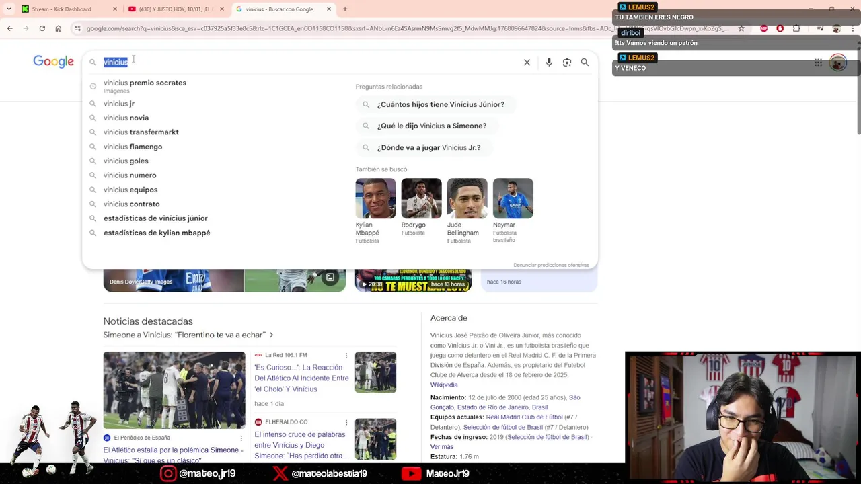Open the Opera-style red extension icon

[x=780, y=28]
